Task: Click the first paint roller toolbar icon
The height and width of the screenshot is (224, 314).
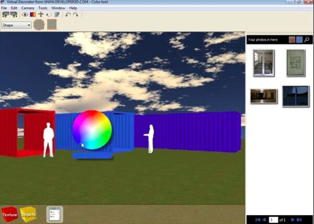Action: click(x=5, y=15)
